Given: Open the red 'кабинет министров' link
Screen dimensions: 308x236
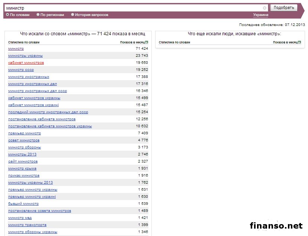Looking at the screenshot, I should [26, 63].
